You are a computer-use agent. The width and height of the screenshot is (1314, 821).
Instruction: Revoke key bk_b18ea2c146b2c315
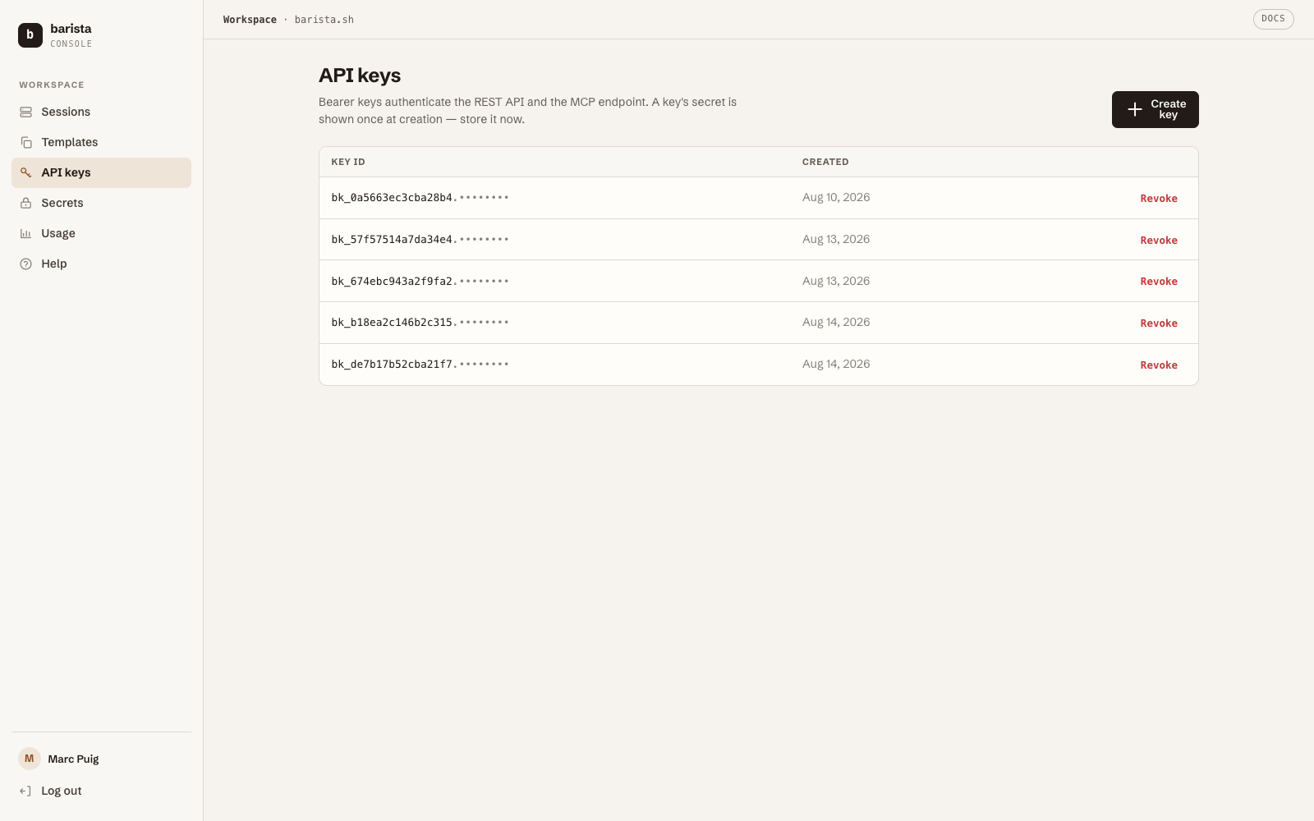(1159, 323)
